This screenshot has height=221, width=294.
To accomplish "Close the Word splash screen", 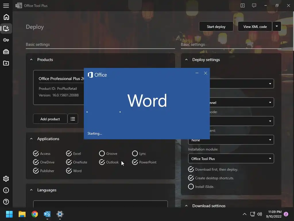I will tap(206, 73).
